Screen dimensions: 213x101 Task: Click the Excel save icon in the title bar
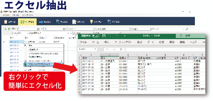104,36
